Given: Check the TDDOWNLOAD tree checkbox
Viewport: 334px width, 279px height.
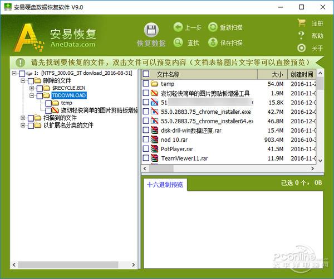Looking at the screenshot, I should tap(40, 95).
